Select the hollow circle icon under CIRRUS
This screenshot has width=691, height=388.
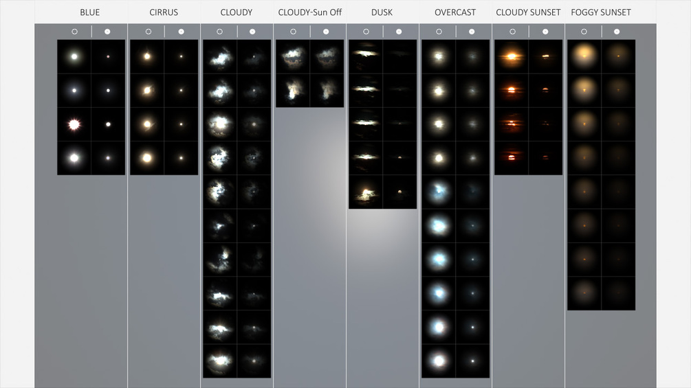pyautogui.click(x=149, y=32)
